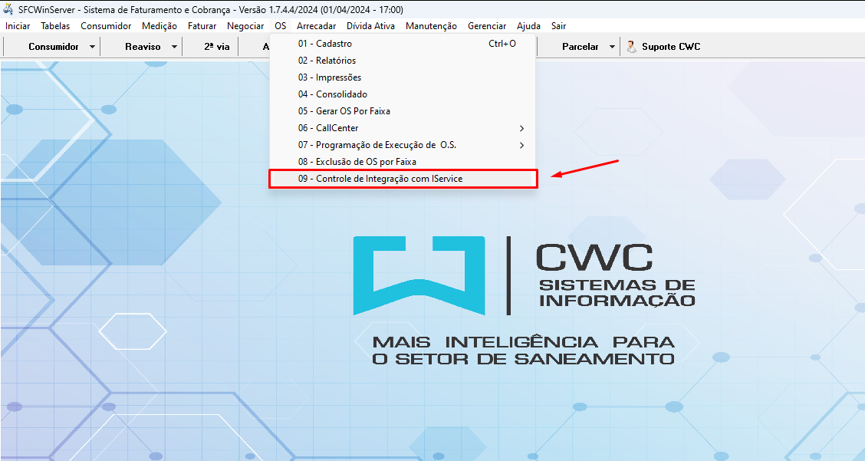Click the Consumidor toolbar button
This screenshot has height=461, width=865.
pyautogui.click(x=53, y=47)
